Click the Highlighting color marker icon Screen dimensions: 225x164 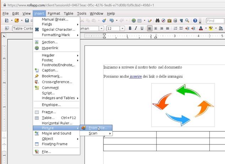coord(211,28)
